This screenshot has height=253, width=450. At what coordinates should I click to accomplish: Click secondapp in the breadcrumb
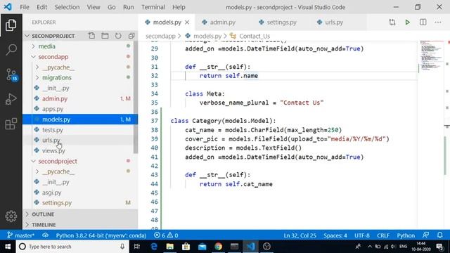tap(160, 36)
